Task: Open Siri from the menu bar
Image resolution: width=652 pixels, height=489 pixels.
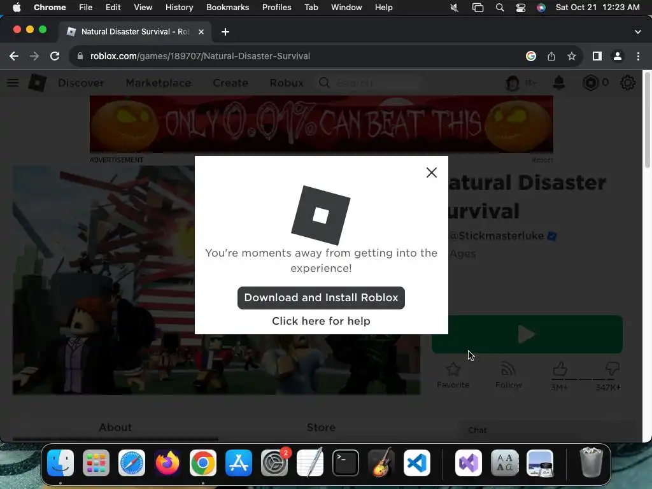Action: click(541, 8)
